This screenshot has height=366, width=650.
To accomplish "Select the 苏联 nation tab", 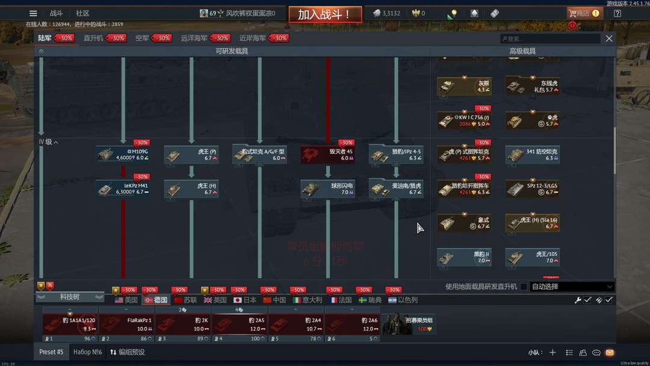I will [x=186, y=300].
